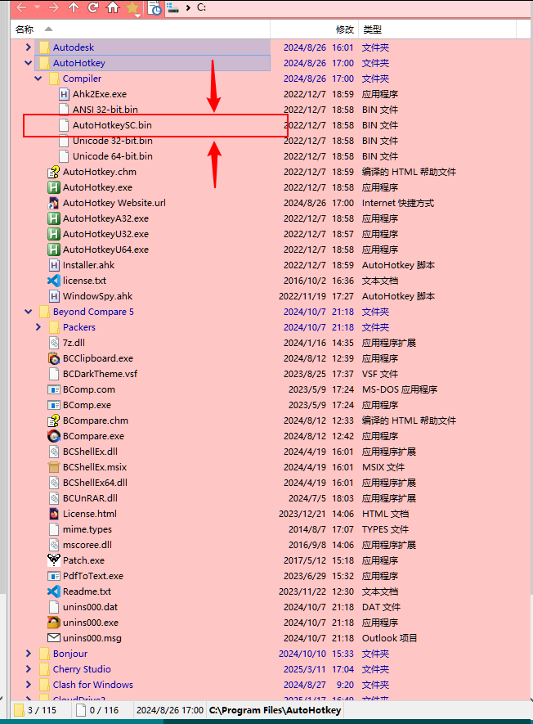Screen dimensions: 533x724
Task: Click the license.txt VS Code icon
Action: (x=54, y=281)
